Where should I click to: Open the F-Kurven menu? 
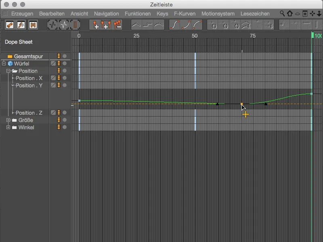(185, 14)
